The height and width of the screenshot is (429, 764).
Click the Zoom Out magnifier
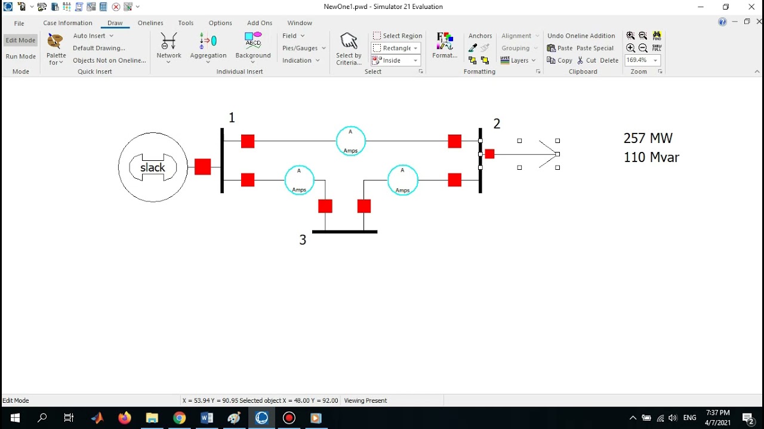pos(643,48)
